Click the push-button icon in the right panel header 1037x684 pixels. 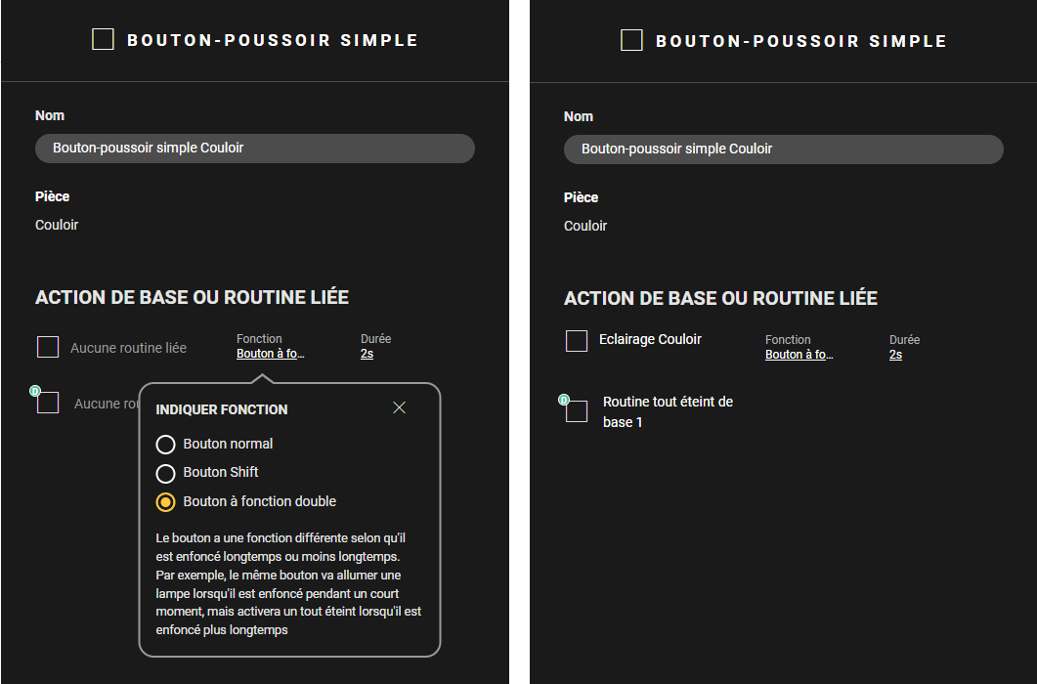click(631, 40)
